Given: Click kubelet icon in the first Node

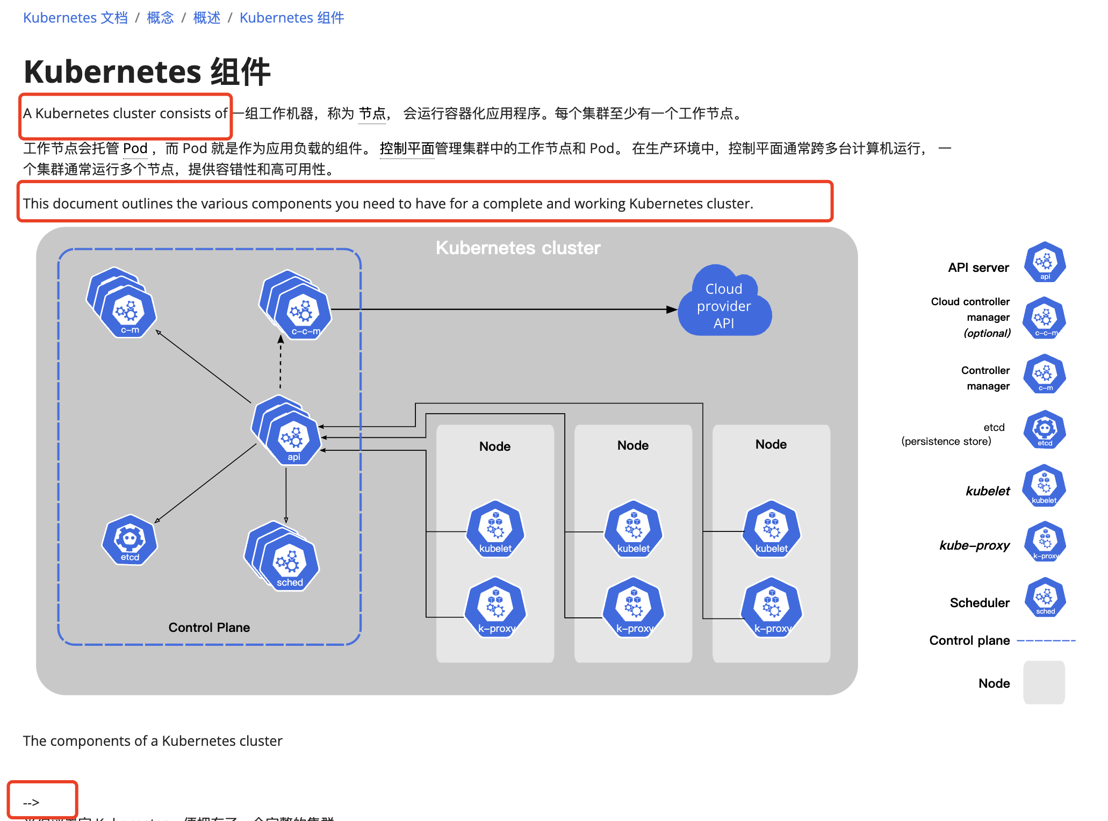Looking at the screenshot, I should [x=495, y=529].
